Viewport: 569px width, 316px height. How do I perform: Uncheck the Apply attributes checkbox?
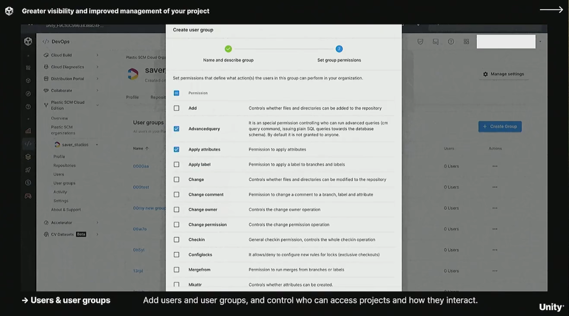(177, 149)
